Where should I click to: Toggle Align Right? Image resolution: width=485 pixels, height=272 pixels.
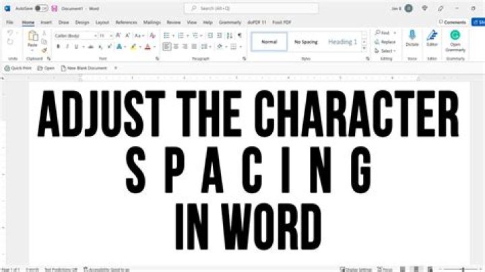(x=185, y=46)
